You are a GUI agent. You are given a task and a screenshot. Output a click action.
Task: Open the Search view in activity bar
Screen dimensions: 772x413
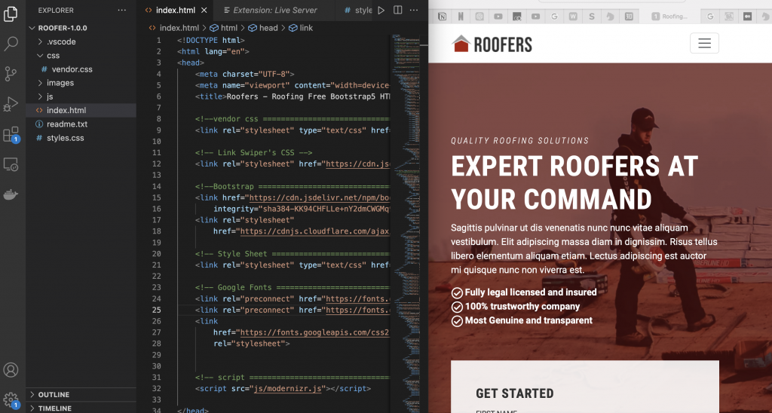pos(11,44)
